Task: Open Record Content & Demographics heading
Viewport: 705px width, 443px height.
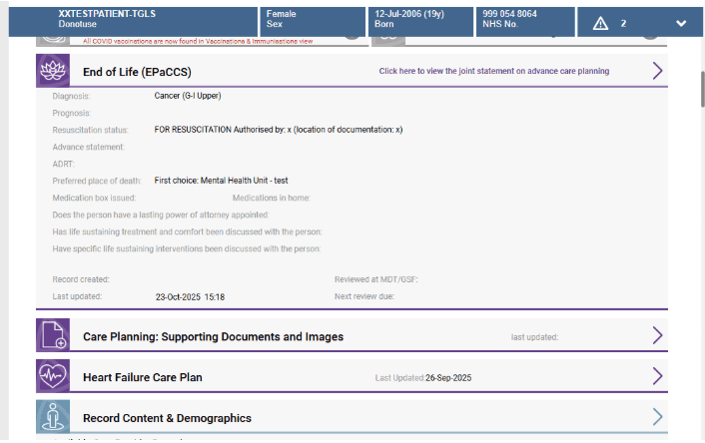Action: (167, 418)
